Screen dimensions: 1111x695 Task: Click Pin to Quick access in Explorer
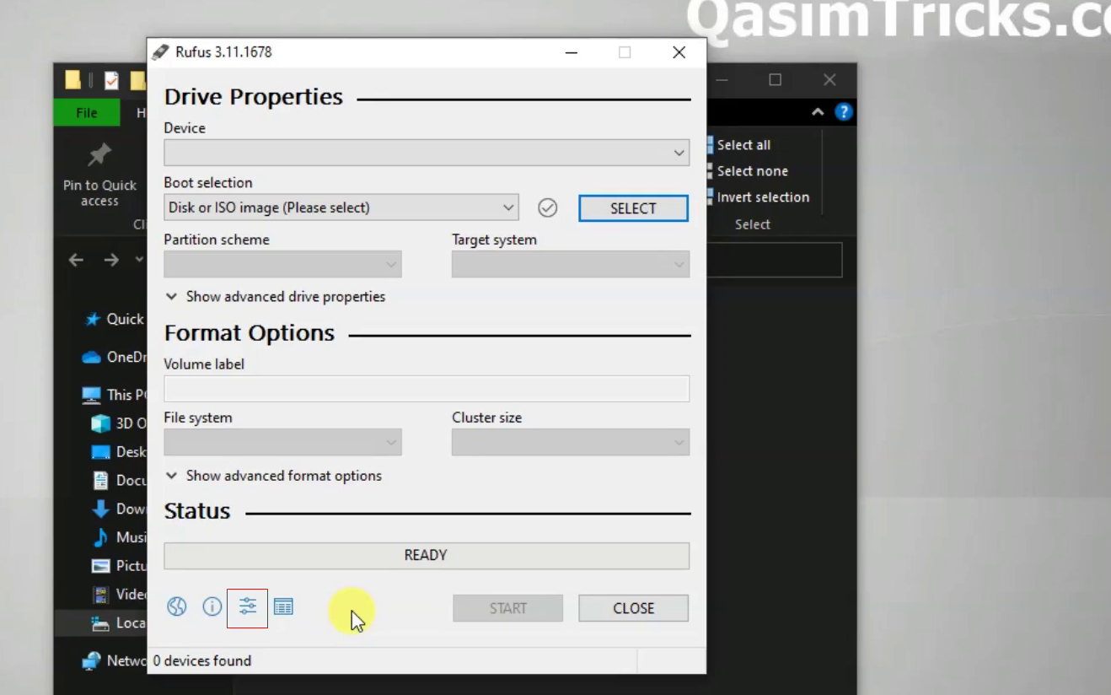[x=99, y=176]
